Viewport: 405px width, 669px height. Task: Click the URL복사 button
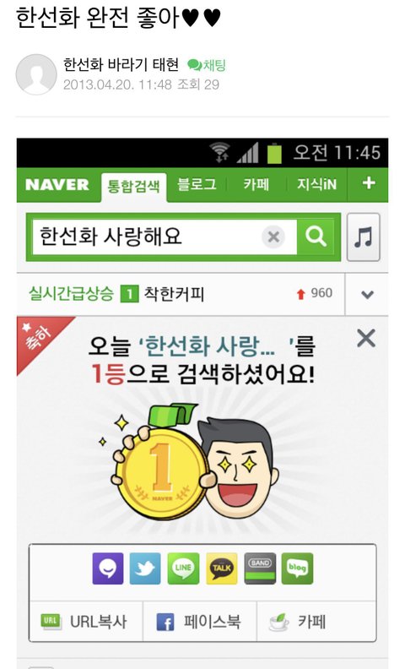[x=86, y=621]
